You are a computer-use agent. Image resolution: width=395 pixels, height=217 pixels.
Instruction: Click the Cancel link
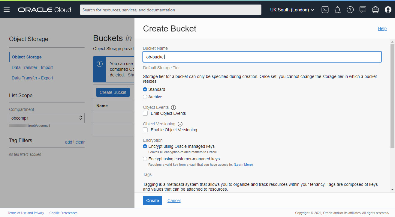174,201
